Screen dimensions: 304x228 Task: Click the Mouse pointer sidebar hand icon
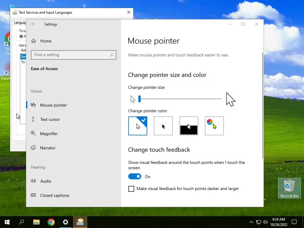click(x=33, y=105)
